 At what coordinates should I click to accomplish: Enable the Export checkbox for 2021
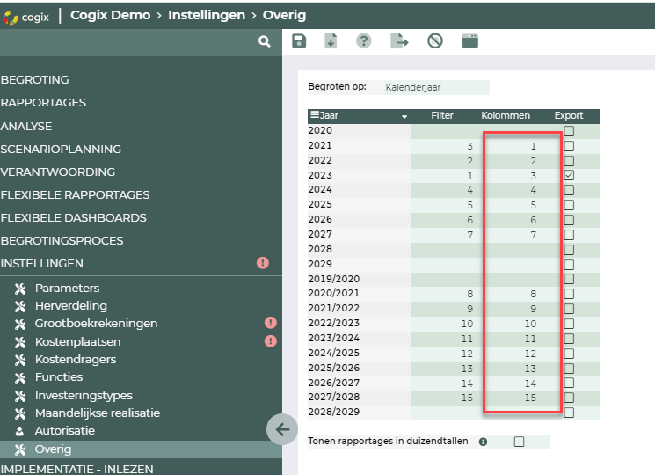point(569,145)
